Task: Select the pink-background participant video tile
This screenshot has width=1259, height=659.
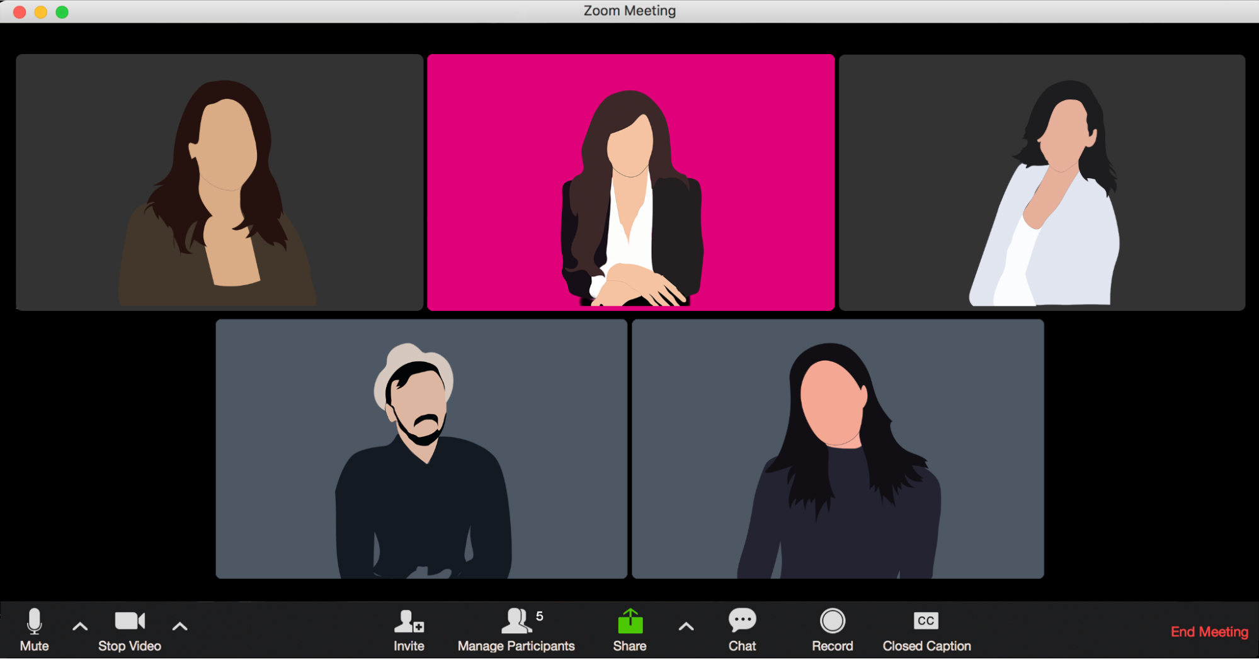Action: pos(631,183)
